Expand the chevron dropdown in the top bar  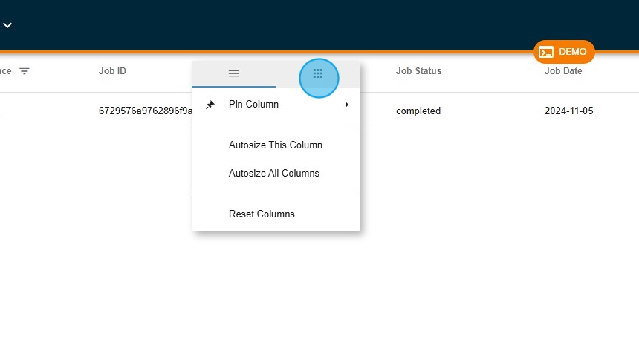[7, 25]
